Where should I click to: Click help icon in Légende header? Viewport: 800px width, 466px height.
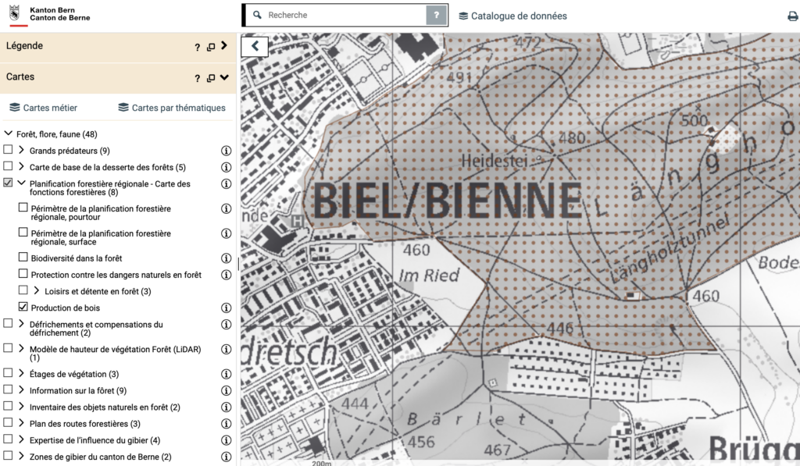point(198,48)
